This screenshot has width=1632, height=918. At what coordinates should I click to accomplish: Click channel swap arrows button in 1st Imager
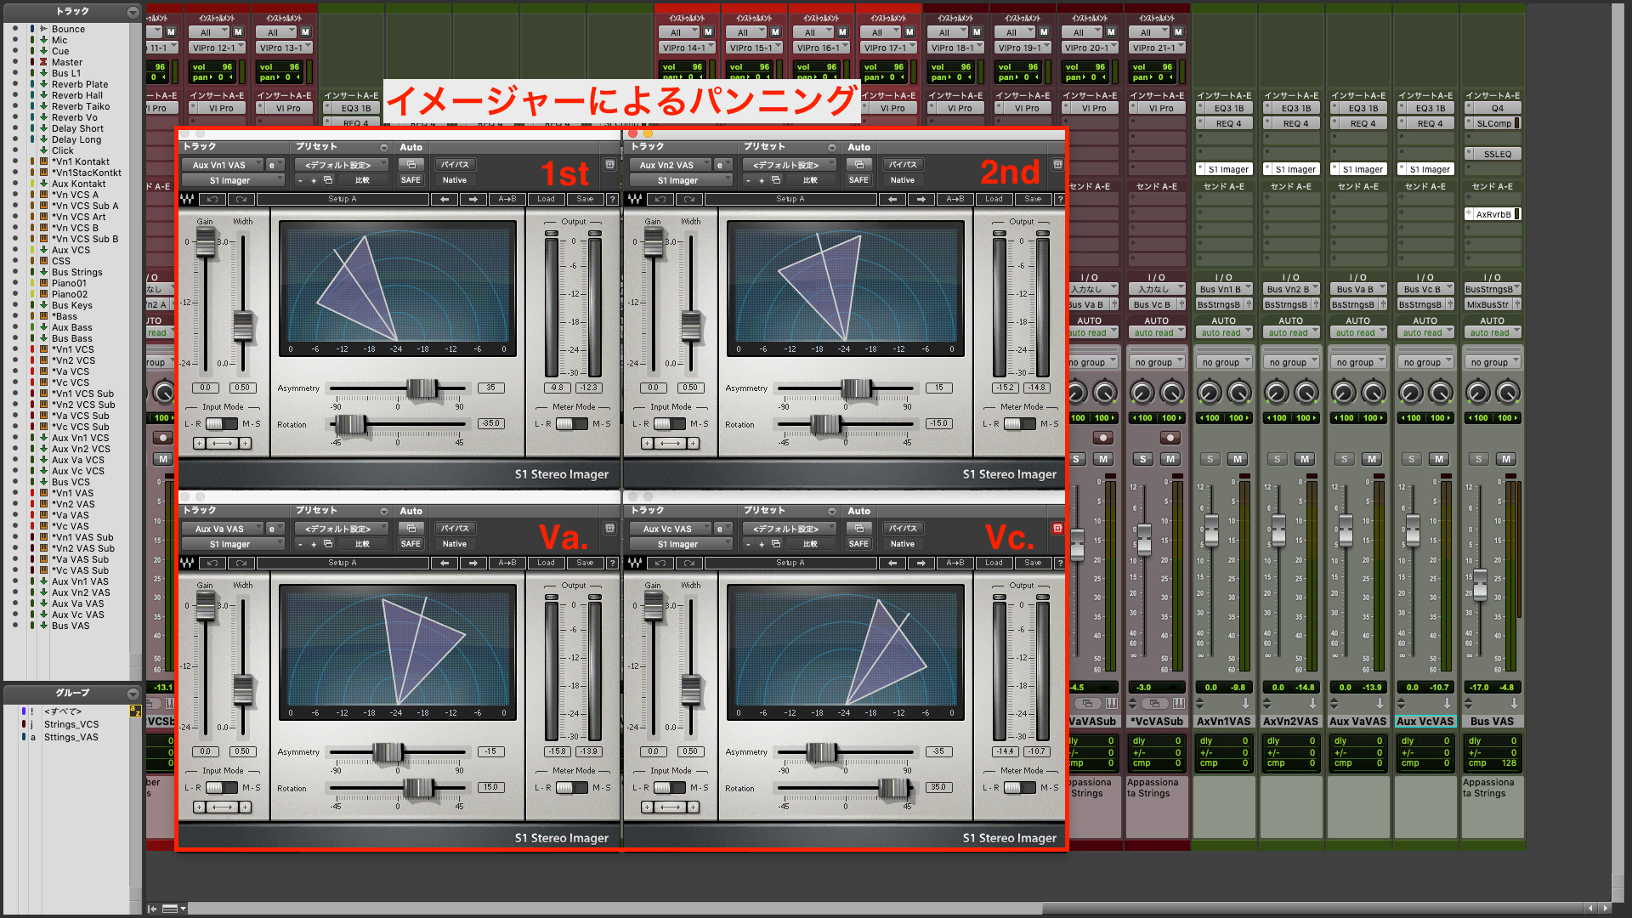pos(222,444)
